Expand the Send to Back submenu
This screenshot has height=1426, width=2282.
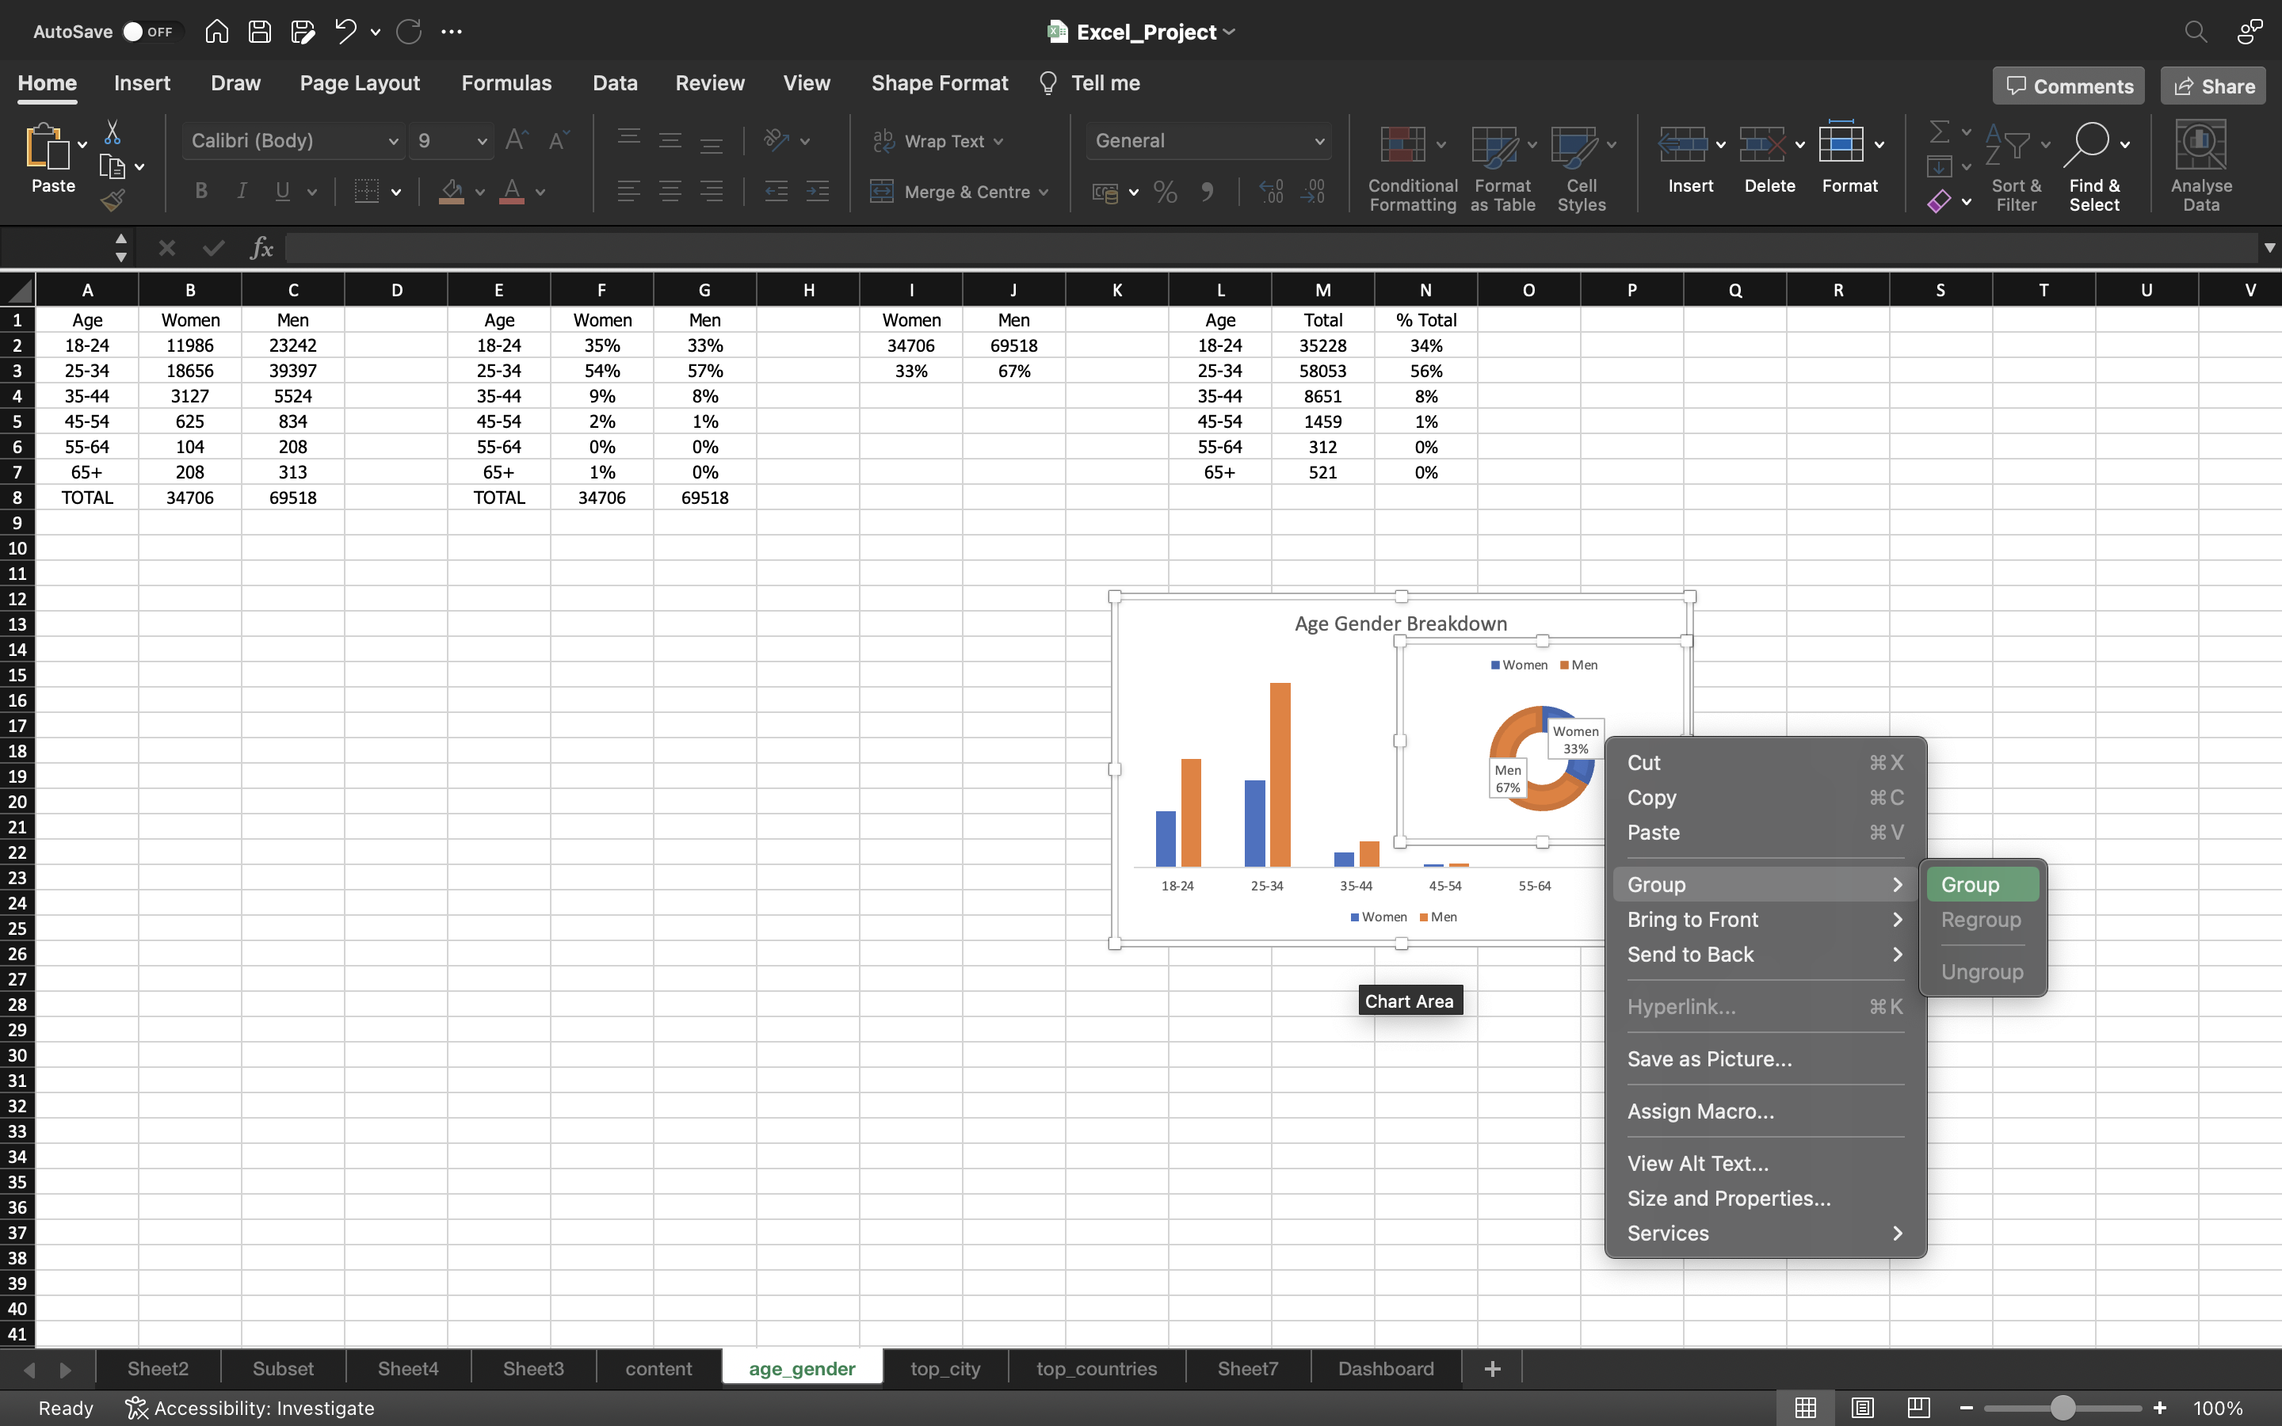tap(1765, 955)
